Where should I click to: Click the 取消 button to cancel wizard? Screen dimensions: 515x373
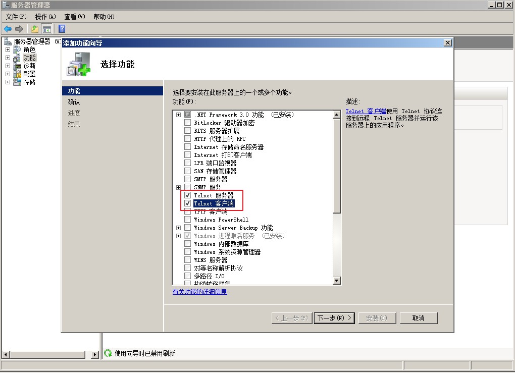pos(418,318)
